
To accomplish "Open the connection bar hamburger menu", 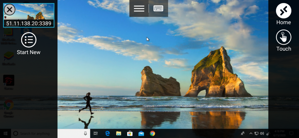I will click(x=139, y=8).
